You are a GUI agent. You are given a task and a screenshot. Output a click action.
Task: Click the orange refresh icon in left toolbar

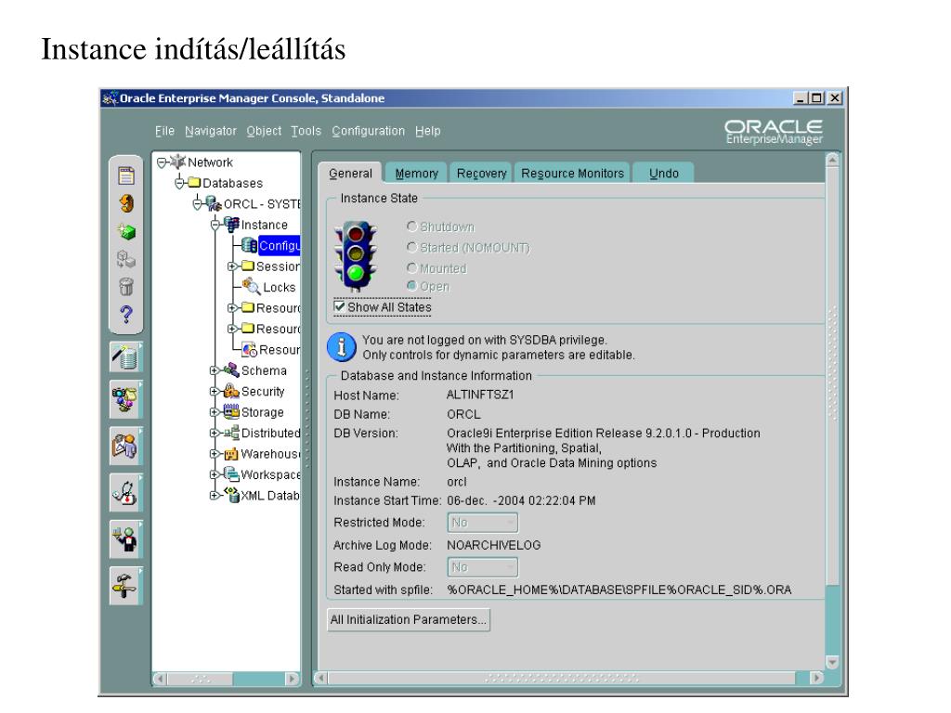pos(126,203)
